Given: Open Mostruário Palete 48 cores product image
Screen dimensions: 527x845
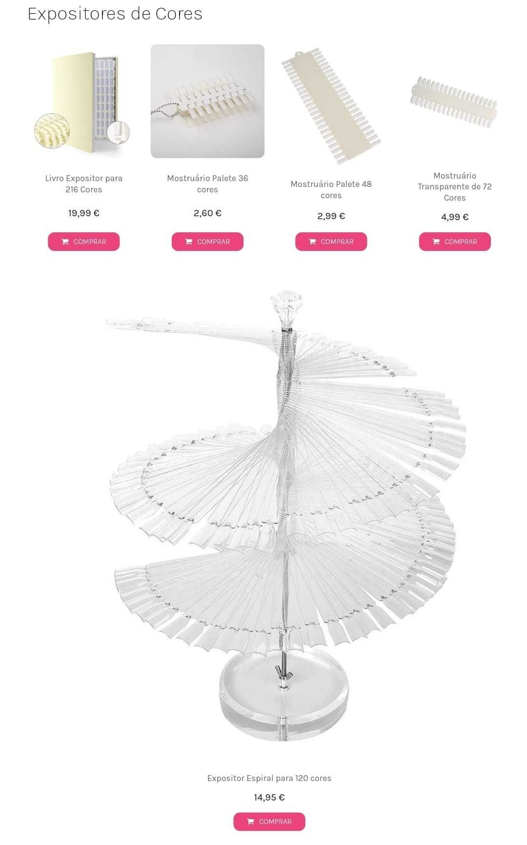Looking at the screenshot, I should click(x=331, y=106).
